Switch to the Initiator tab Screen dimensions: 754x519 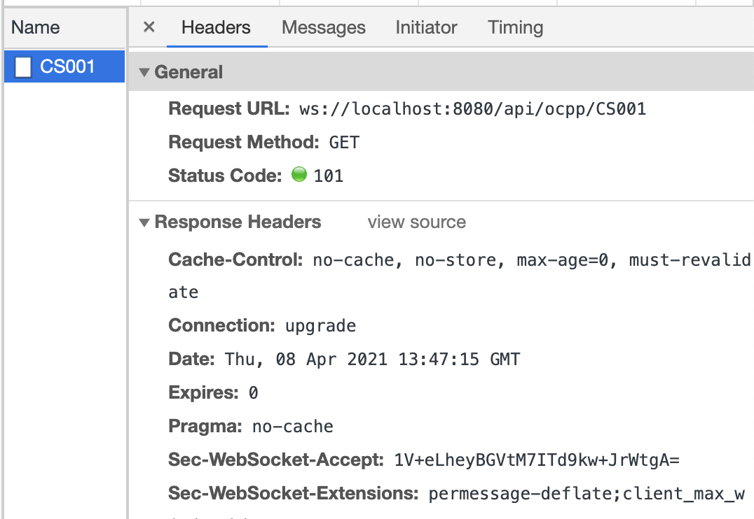click(426, 27)
